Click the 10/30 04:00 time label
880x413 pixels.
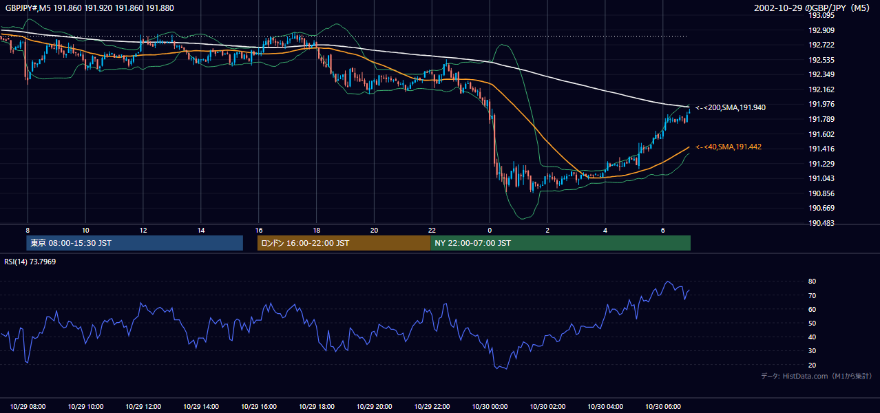(x=605, y=407)
